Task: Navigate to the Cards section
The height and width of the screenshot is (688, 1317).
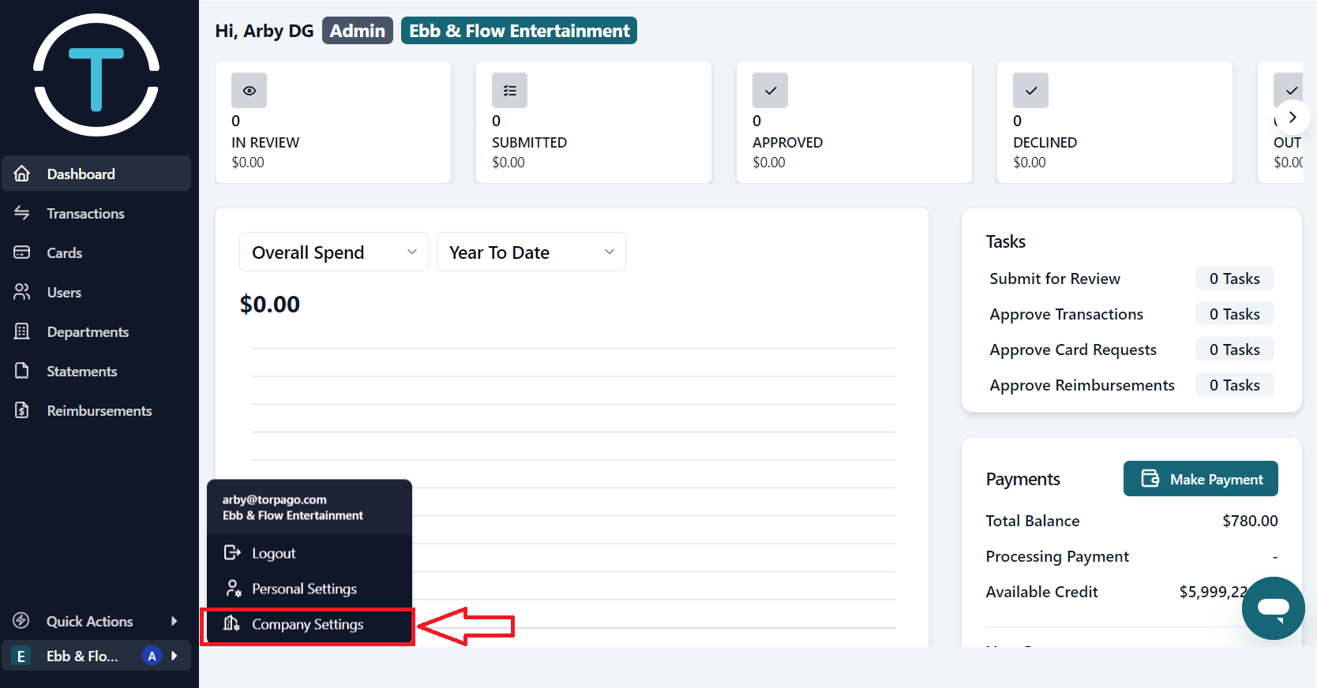Action: click(x=64, y=253)
